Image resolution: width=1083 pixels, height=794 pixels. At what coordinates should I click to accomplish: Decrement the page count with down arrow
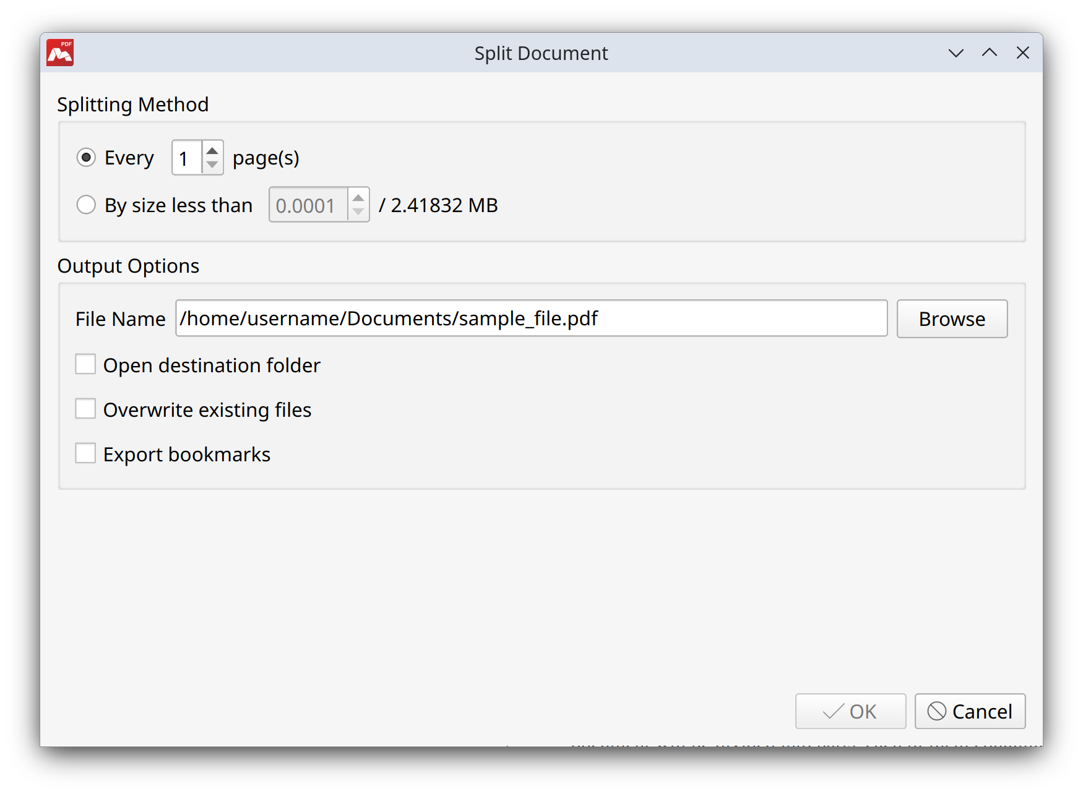tap(212, 166)
